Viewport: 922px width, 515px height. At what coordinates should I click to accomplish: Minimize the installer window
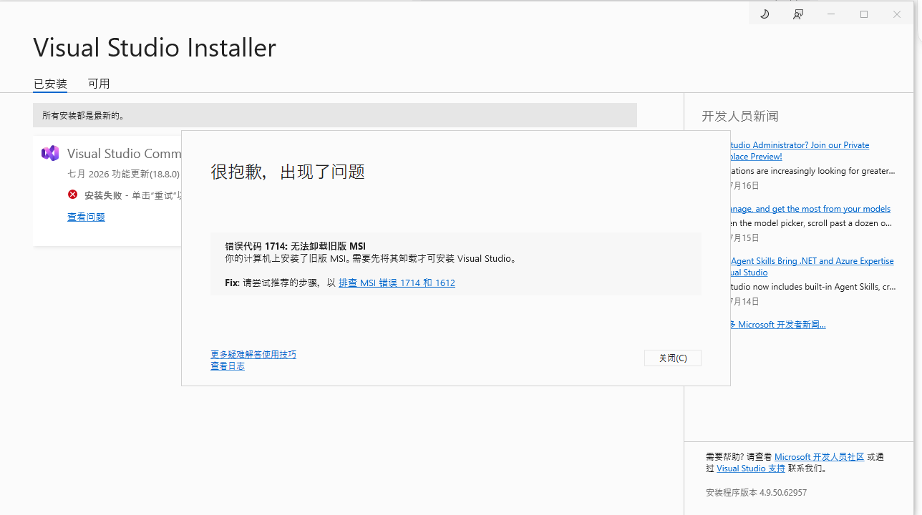point(831,14)
